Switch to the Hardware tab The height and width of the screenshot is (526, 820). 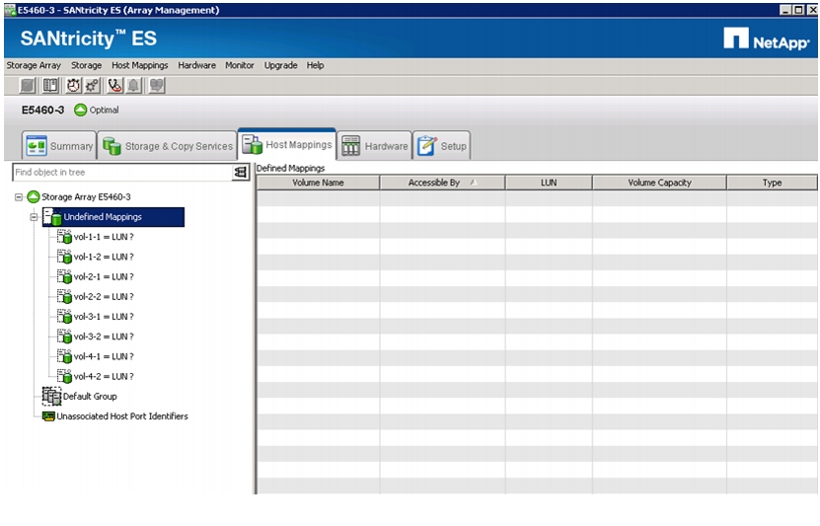[x=374, y=146]
